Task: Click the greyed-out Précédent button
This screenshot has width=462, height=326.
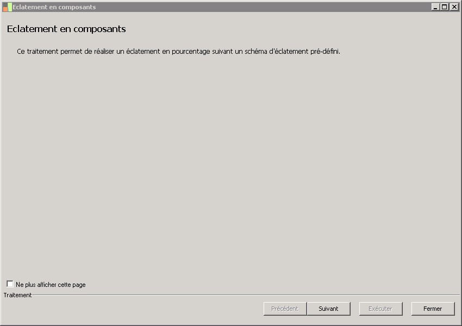Action: pyautogui.click(x=285, y=309)
